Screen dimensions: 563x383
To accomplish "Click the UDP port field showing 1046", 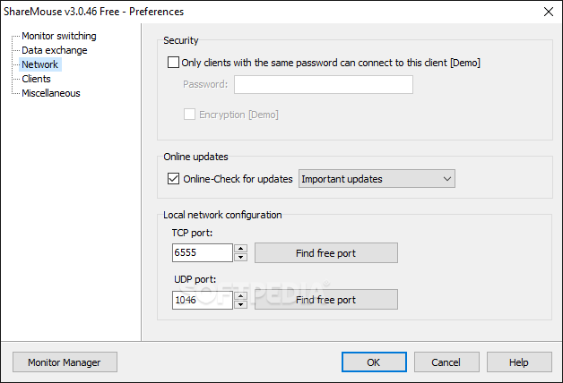I will pyautogui.click(x=203, y=300).
